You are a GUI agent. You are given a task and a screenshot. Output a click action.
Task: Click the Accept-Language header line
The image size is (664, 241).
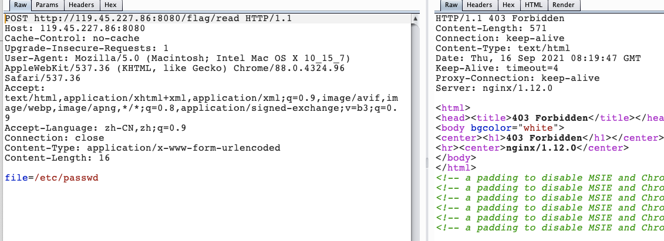(x=95, y=128)
